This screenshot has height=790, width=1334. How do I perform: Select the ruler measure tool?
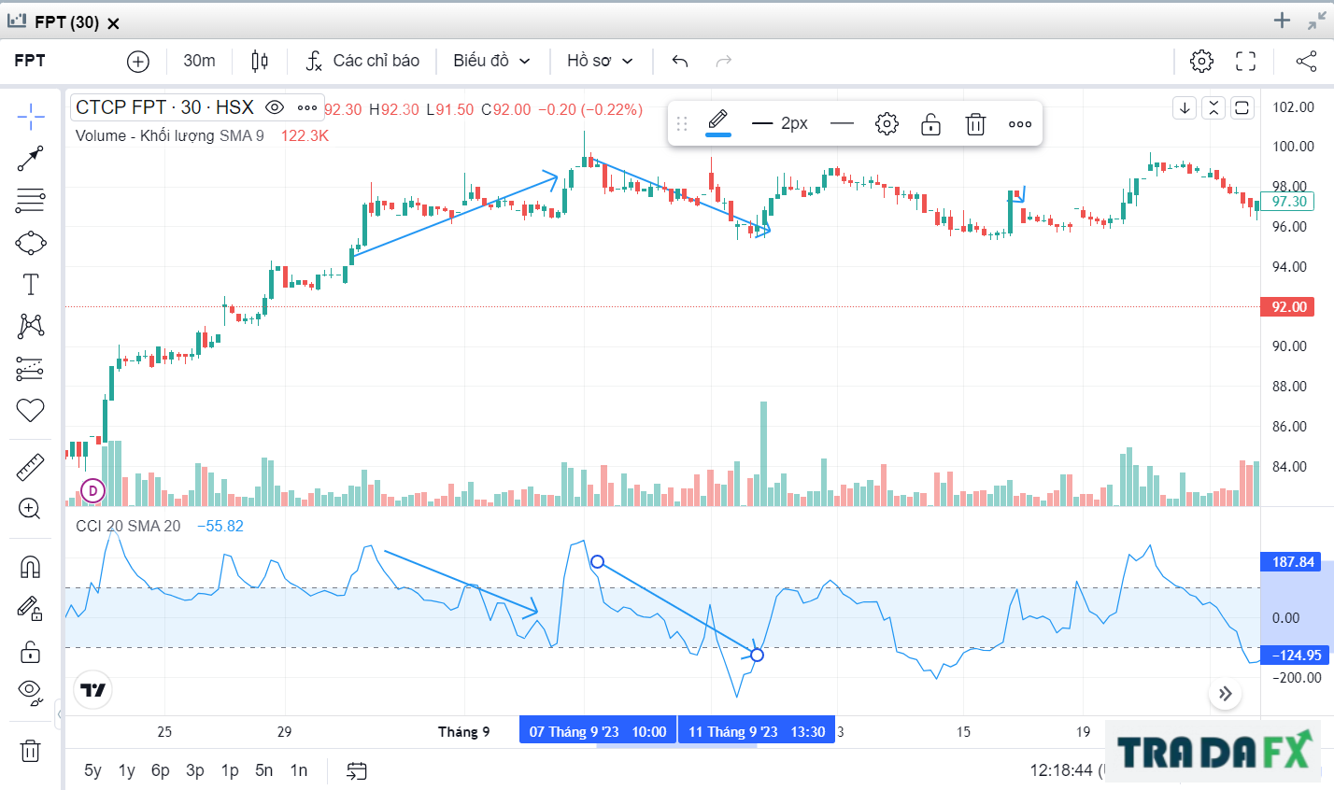(x=31, y=467)
